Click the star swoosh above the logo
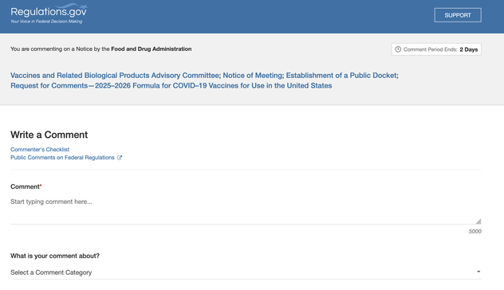The width and height of the screenshot is (504, 290). point(73,6)
